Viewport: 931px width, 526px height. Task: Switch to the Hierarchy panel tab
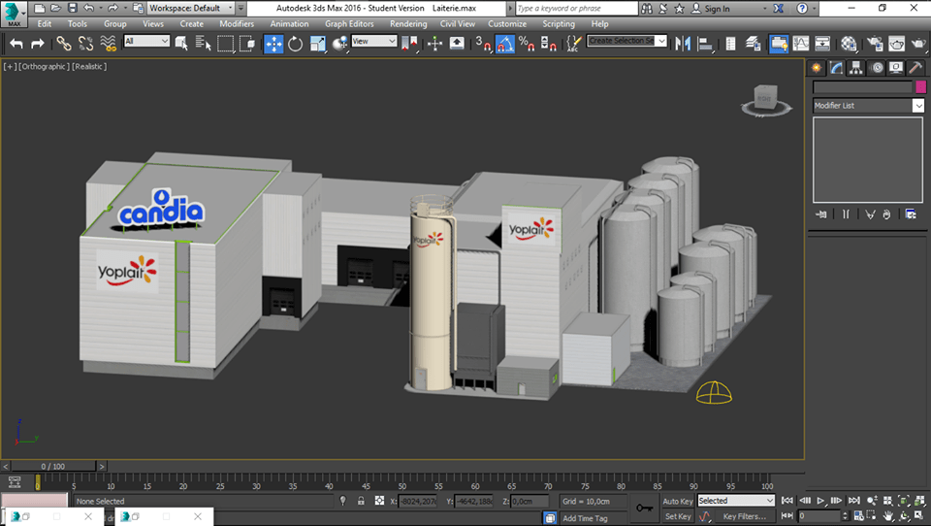(854, 68)
